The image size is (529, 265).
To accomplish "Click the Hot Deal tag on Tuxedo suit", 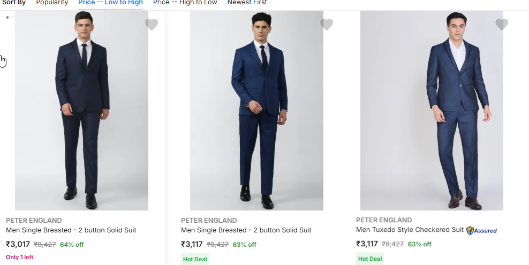I will tap(369, 259).
